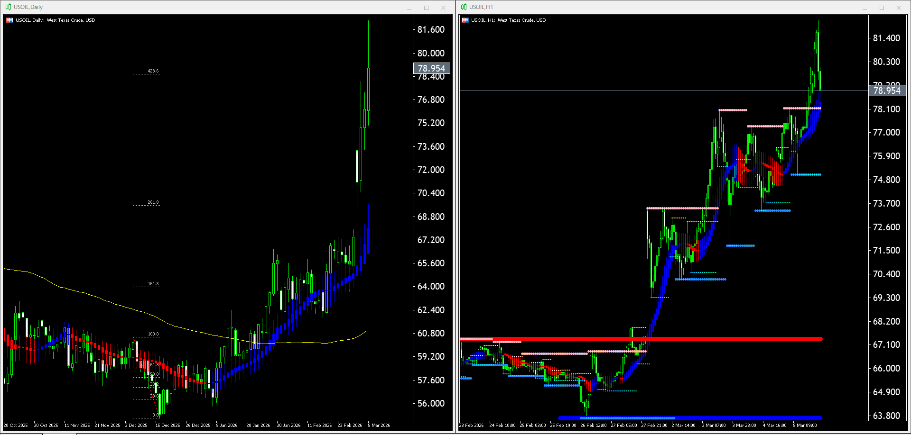Click the 80.000 price on the Daily scale
Viewport: 911px width, 435px height.
pyautogui.click(x=431, y=53)
